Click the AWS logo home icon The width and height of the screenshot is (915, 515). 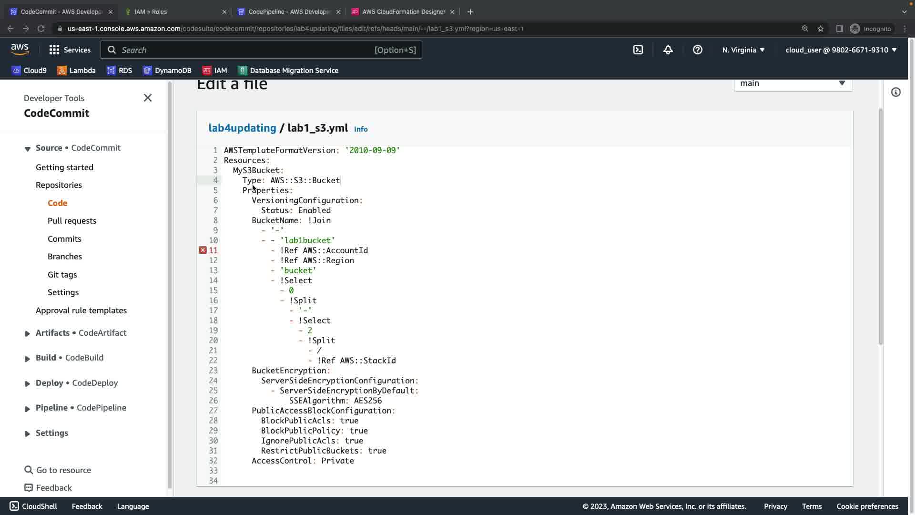[x=20, y=49]
